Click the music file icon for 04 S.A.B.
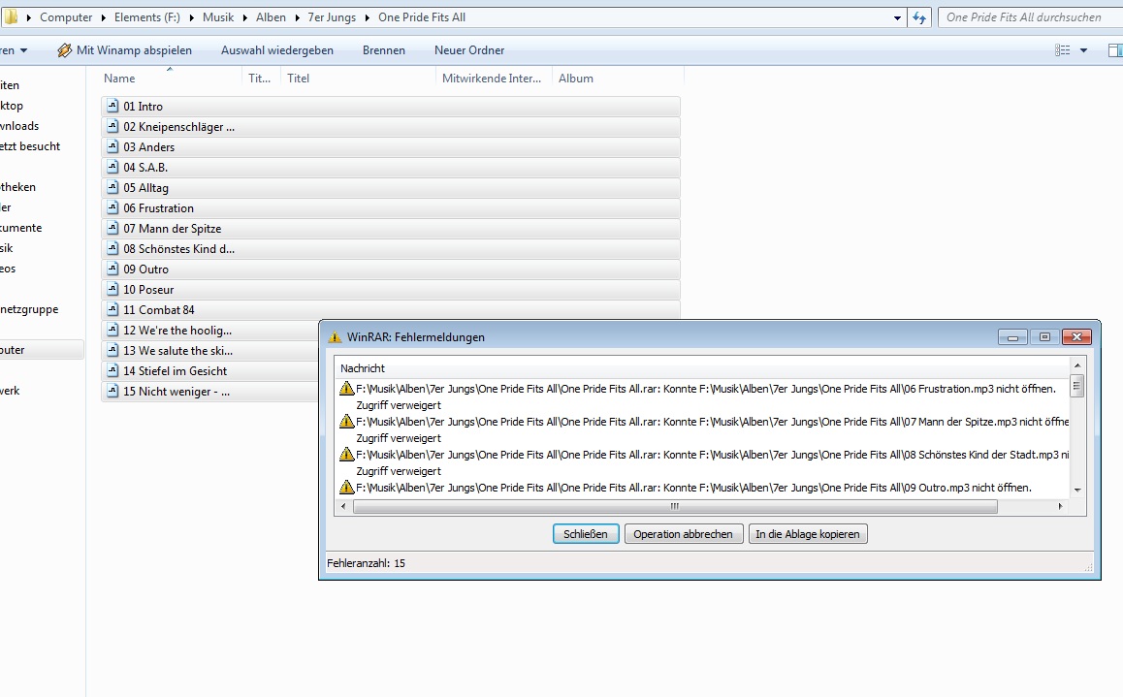 click(112, 167)
